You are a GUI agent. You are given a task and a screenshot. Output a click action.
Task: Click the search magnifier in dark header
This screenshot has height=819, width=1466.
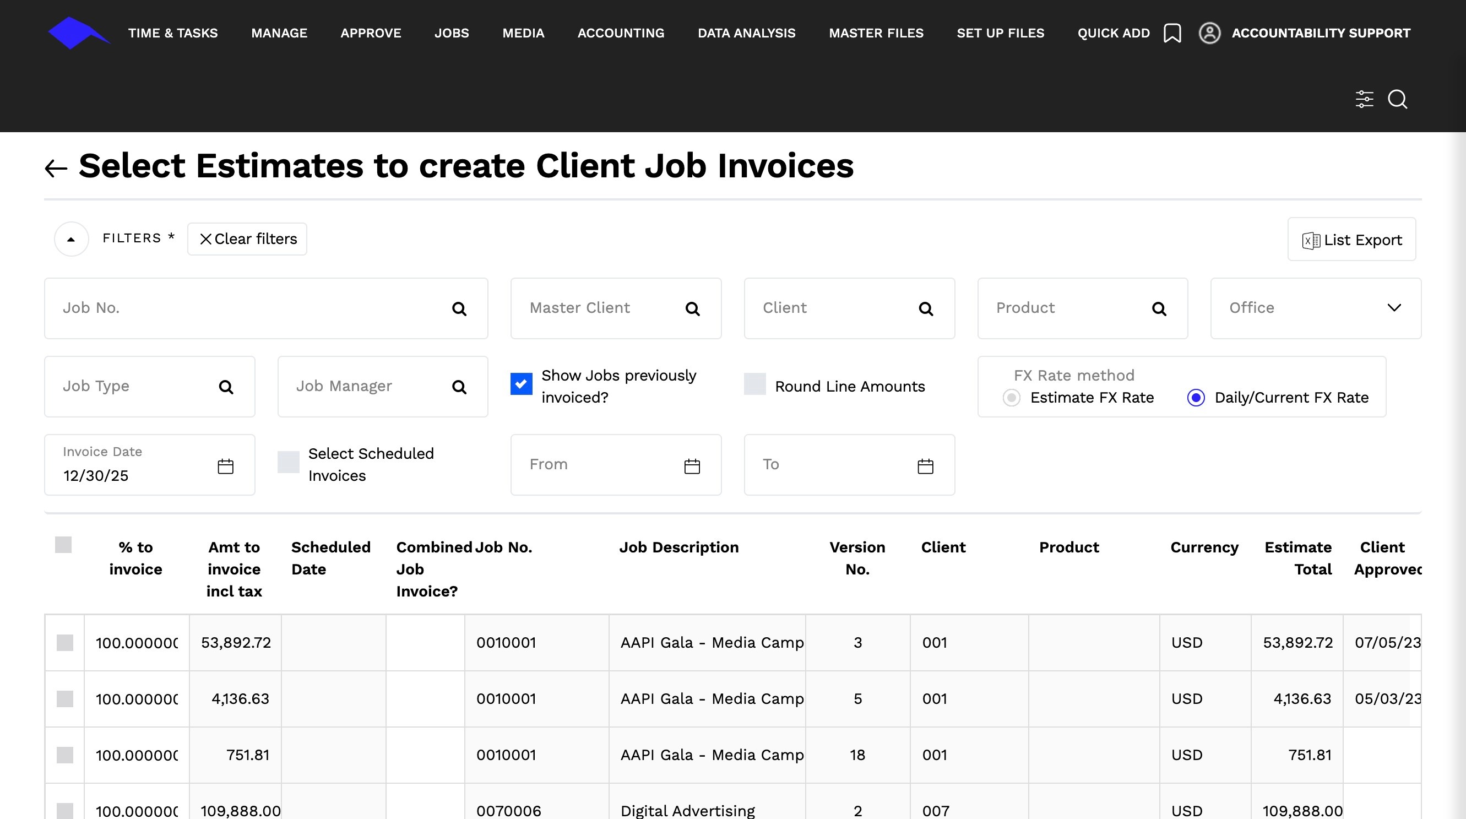(x=1397, y=99)
